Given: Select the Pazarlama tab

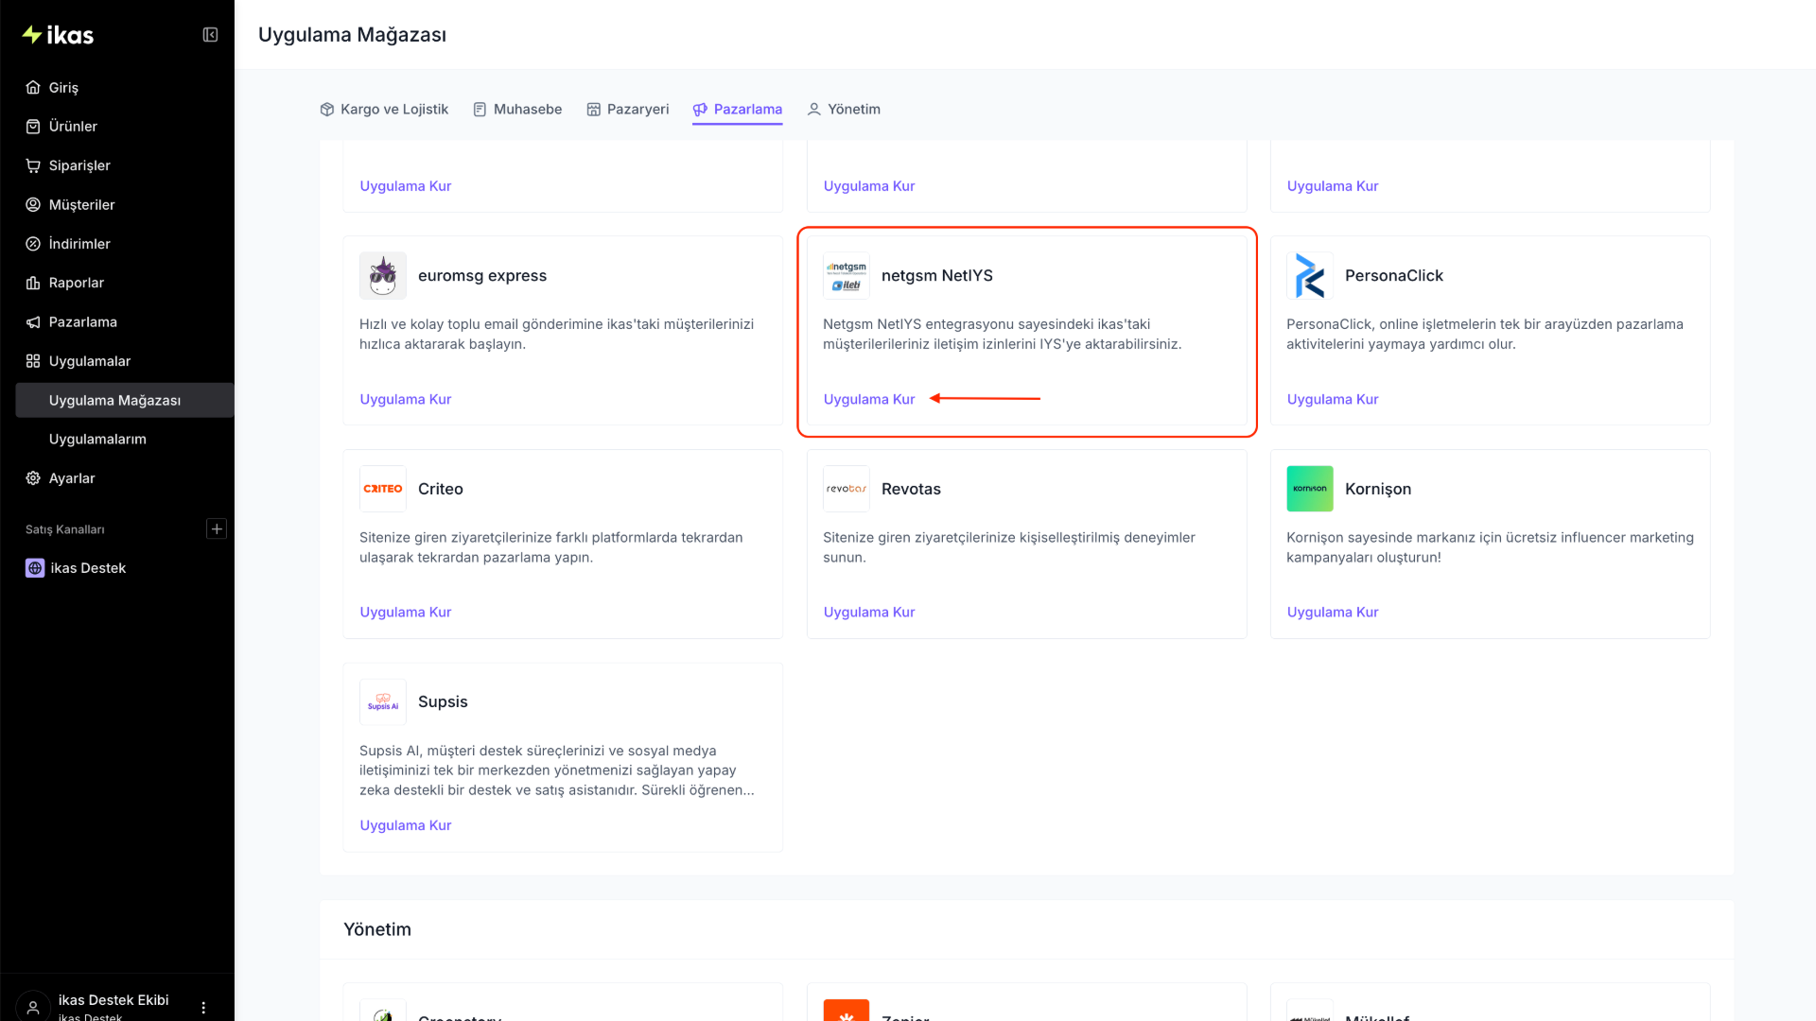Looking at the screenshot, I should (x=738, y=110).
